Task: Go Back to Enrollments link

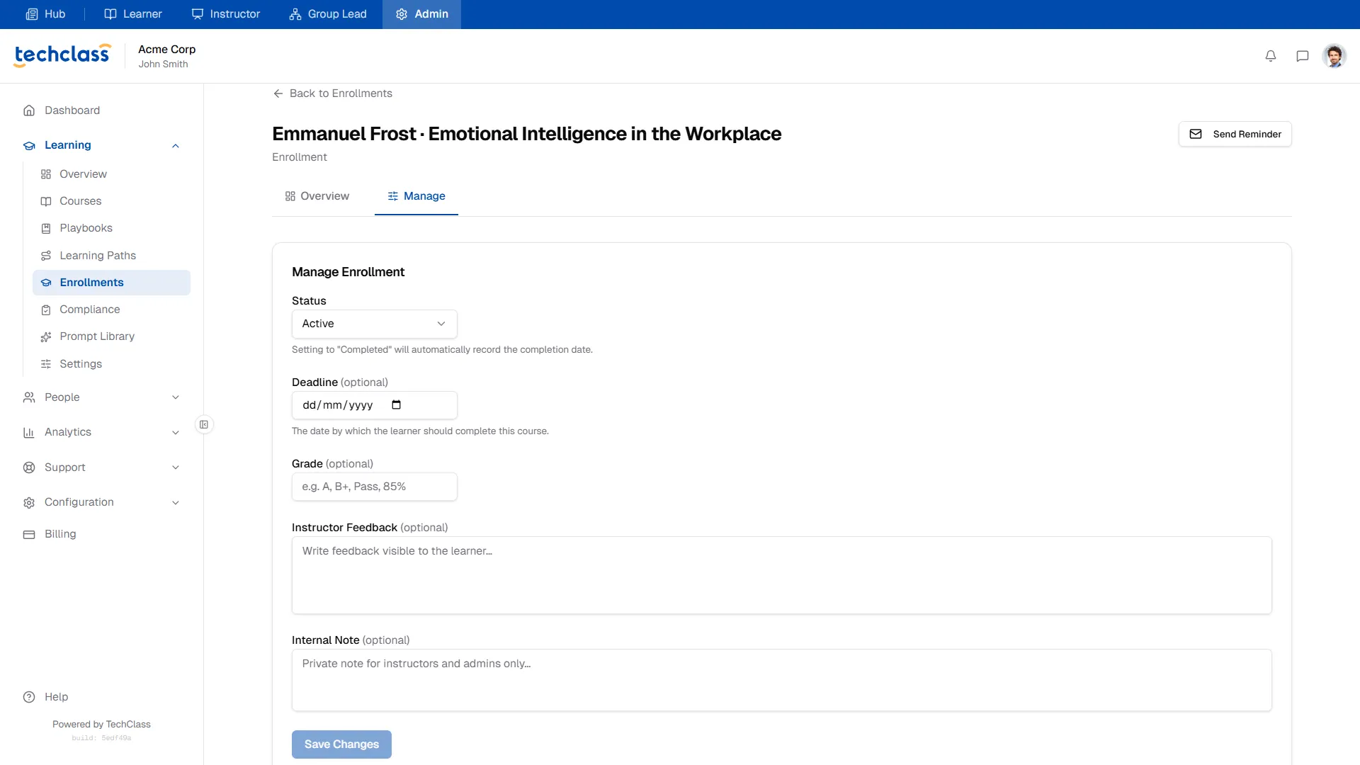Action: 332,93
